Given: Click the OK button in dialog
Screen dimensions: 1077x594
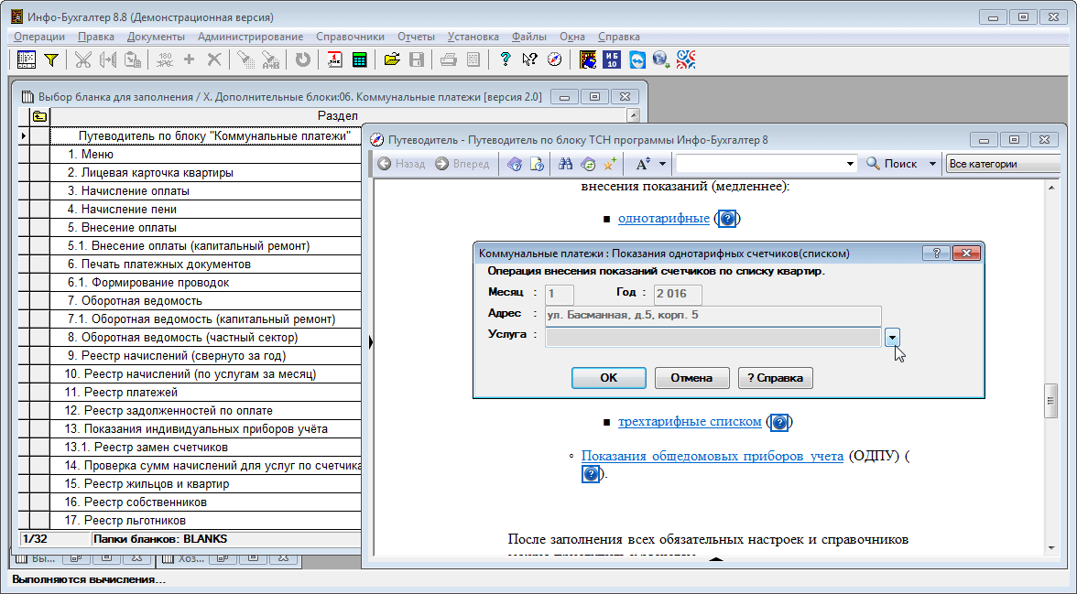Looking at the screenshot, I should click(608, 378).
